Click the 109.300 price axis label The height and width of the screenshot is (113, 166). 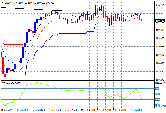[x=160, y=38]
